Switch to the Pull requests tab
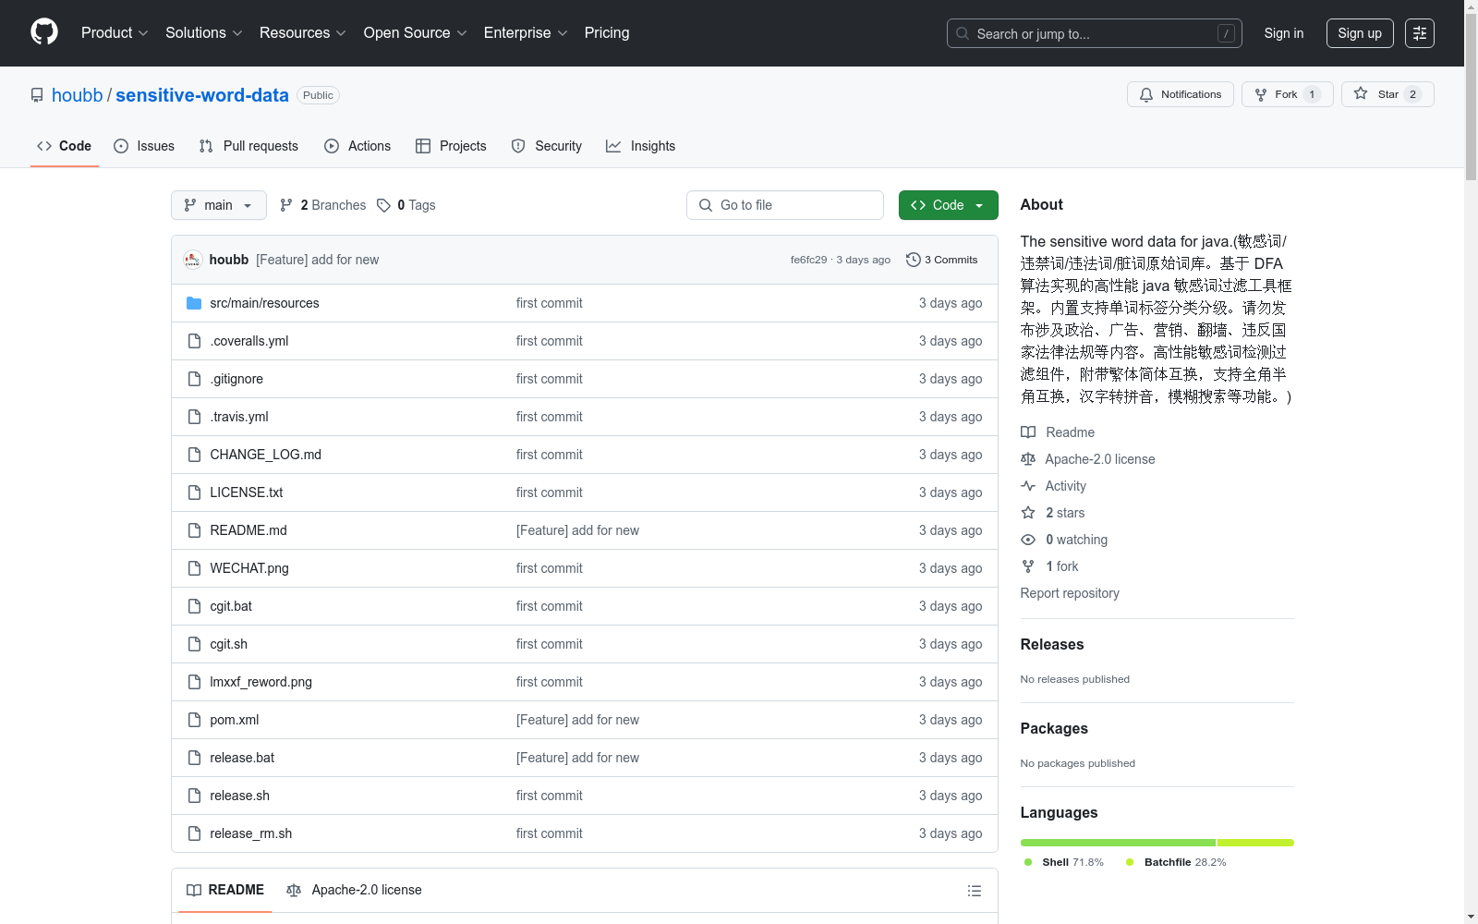Screen dimensions: 1478x924 (248, 146)
